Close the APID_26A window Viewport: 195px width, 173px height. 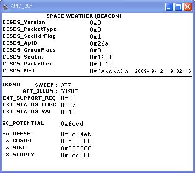pyautogui.click(x=188, y=7)
